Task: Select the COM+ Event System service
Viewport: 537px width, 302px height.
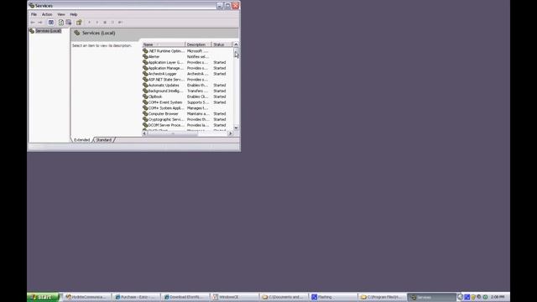Action: (187, 102)
